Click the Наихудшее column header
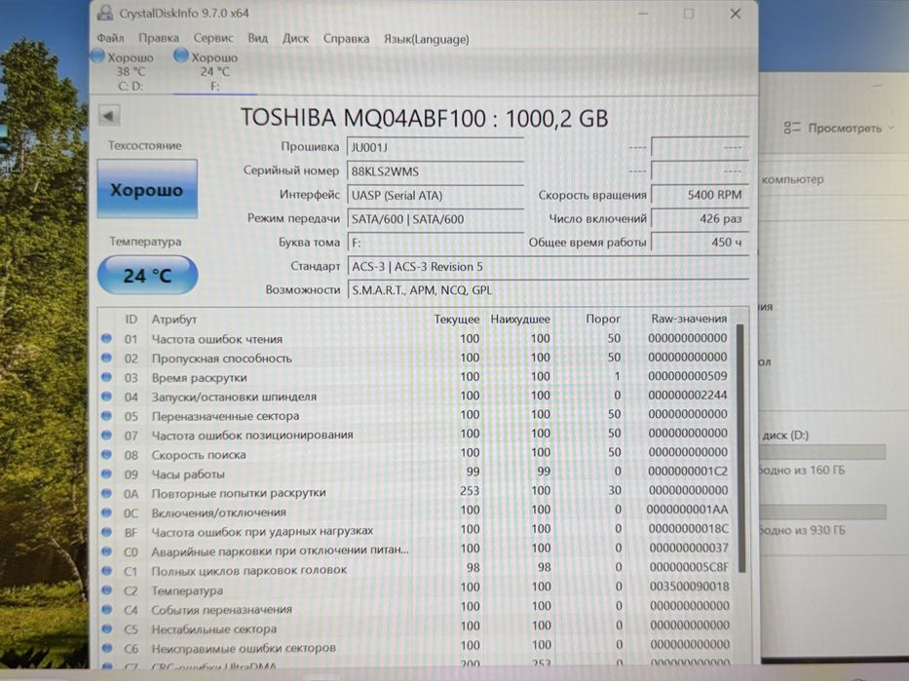This screenshot has height=681, width=909. pyautogui.click(x=520, y=320)
